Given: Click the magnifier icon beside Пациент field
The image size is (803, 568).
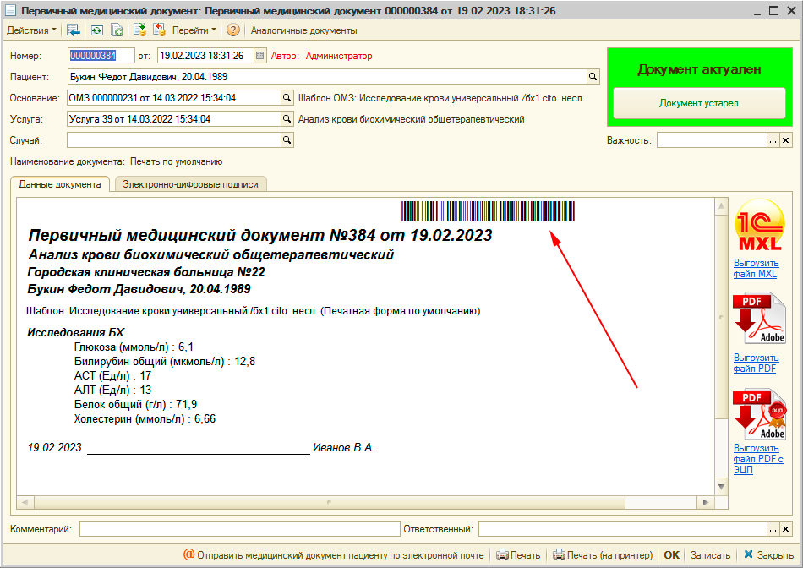Looking at the screenshot, I should click(593, 77).
